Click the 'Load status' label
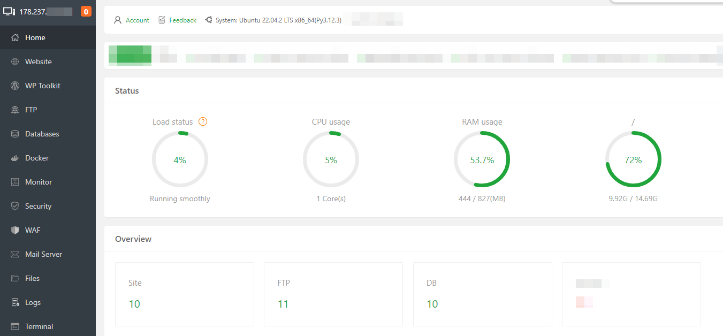The image size is (723, 336). pos(172,122)
